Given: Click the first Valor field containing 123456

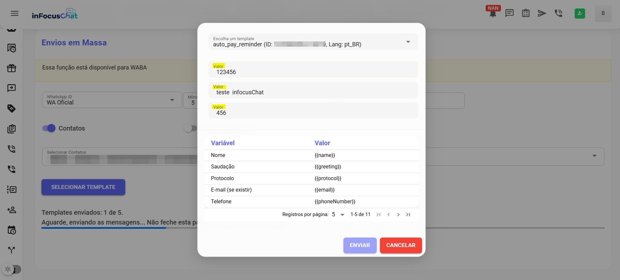Looking at the screenshot, I should pos(313,72).
